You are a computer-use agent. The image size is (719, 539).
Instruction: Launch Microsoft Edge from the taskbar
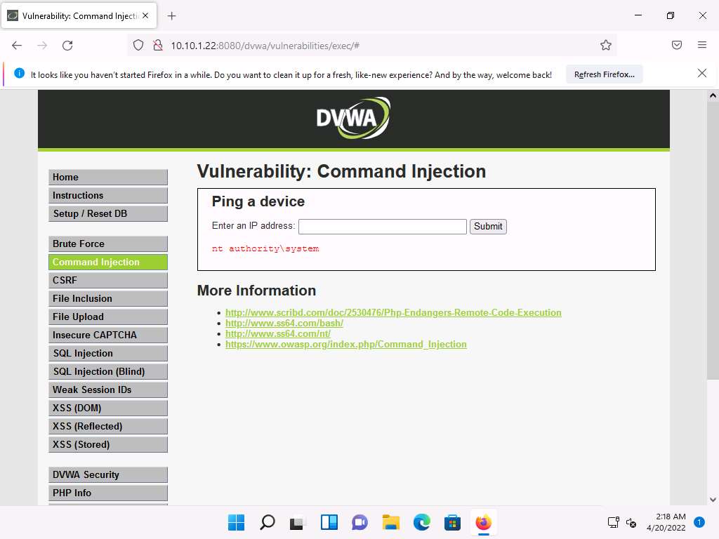coord(421,522)
